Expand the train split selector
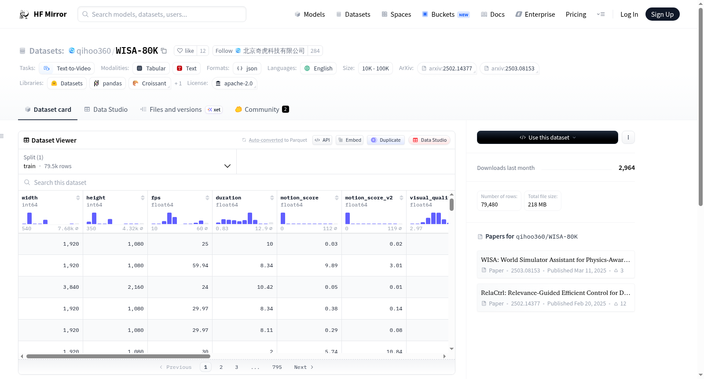The height and width of the screenshot is (379, 704). (127, 162)
